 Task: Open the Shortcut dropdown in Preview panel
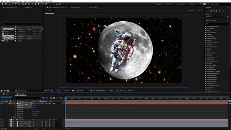click(x=215, y=17)
